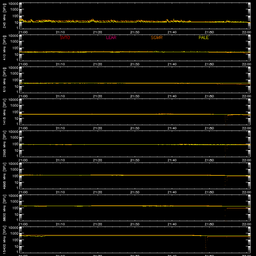Screen dimensions: 256x256
Task: Click the 10000 label on 245 MHz axis
Action: click(x=13, y=4)
